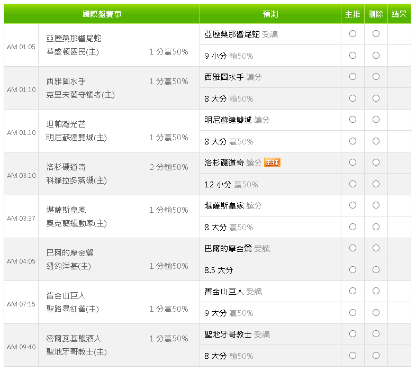
Task: Pick 刪除 radio for 9 大分 贏50%
Action: (376, 313)
